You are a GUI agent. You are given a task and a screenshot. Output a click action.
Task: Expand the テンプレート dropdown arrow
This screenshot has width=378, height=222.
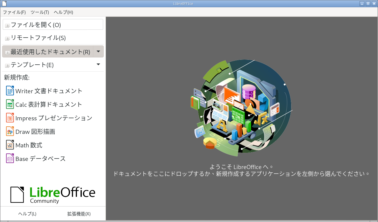pos(98,64)
